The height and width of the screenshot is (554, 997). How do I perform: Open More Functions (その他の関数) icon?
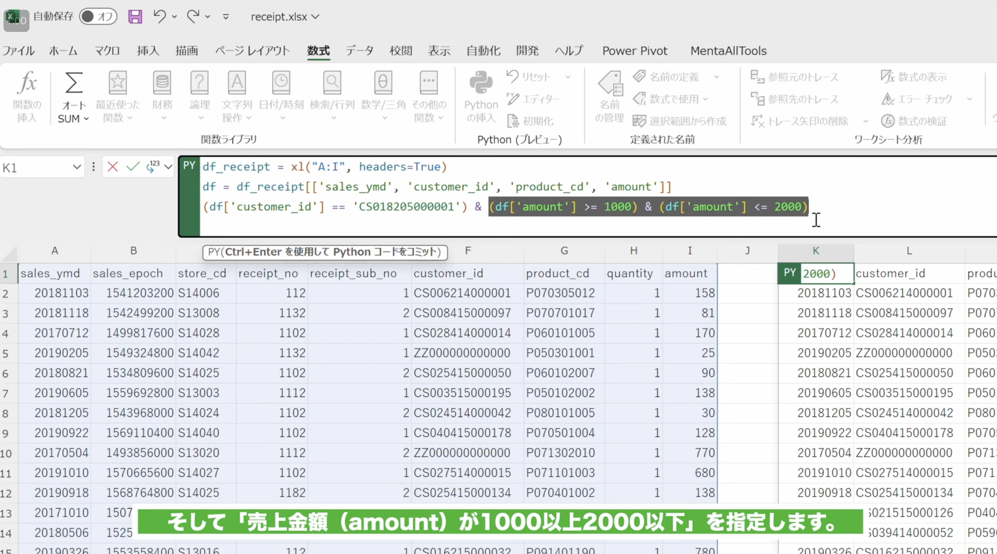tap(428, 82)
